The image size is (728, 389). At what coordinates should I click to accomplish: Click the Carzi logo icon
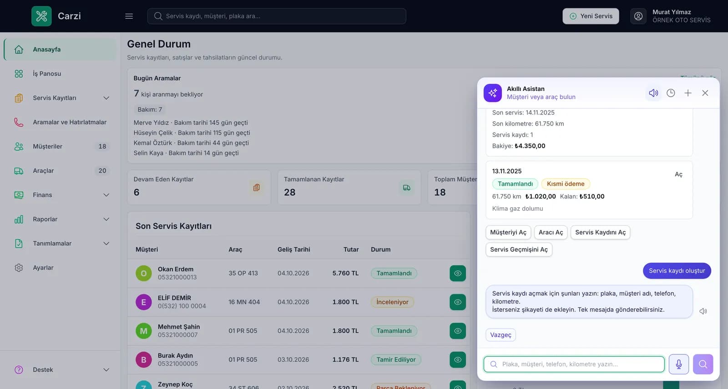(41, 16)
